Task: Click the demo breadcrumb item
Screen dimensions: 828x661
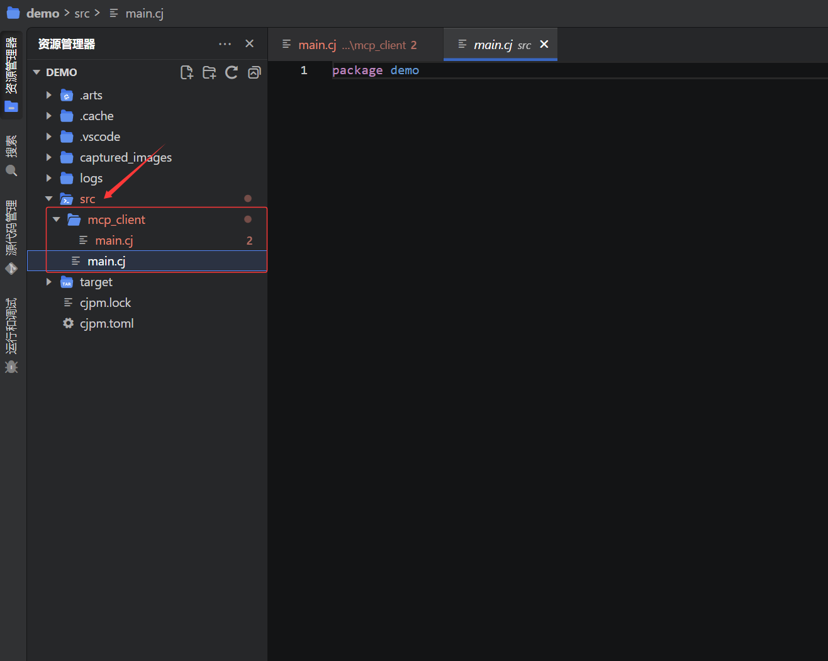Action: tap(43, 13)
